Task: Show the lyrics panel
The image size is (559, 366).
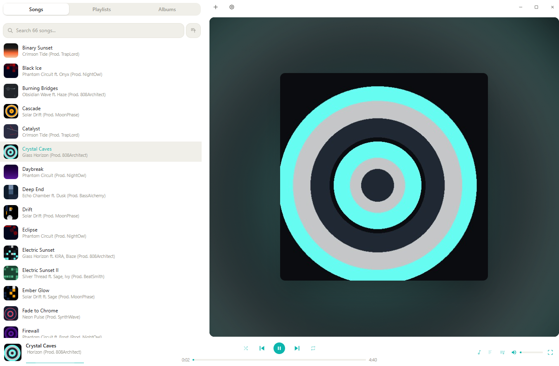Action: 490,352
